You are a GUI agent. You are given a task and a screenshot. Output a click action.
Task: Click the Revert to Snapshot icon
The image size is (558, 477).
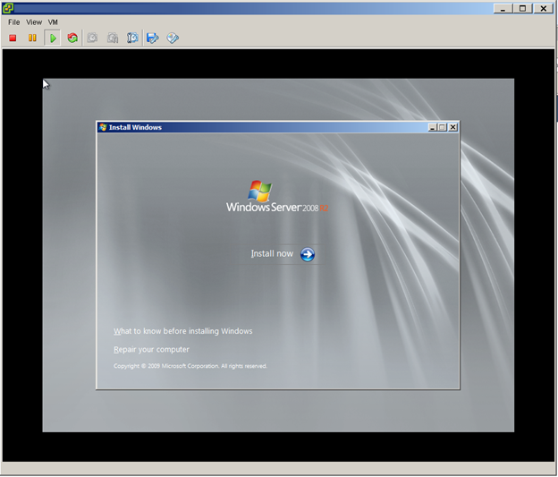coord(113,38)
